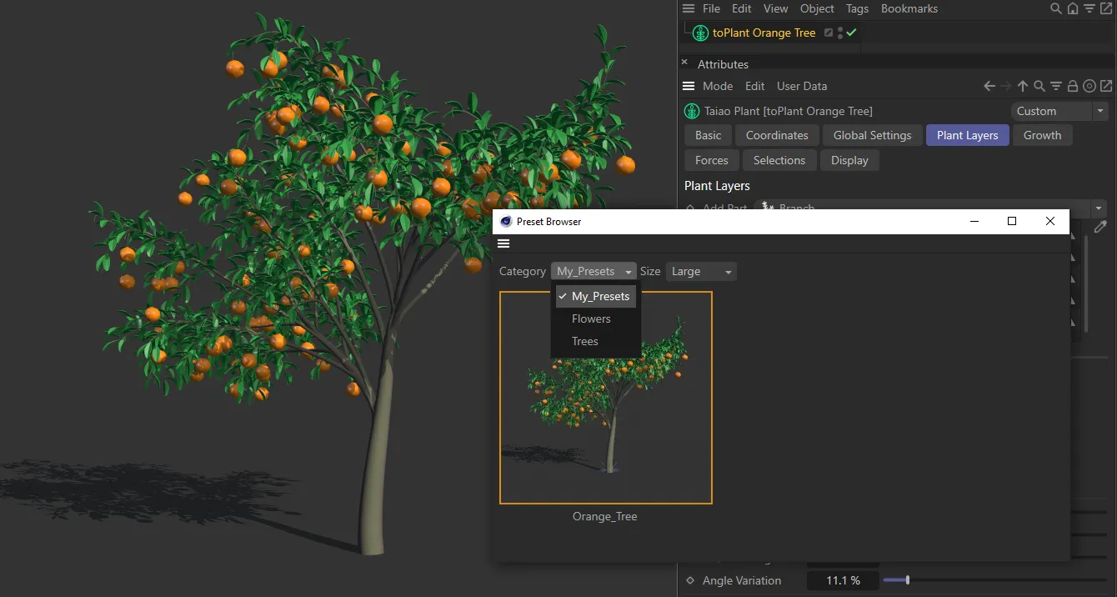Screen dimensions: 1117x597
Task: Click the up arrow in Attributes
Action: [1023, 86]
